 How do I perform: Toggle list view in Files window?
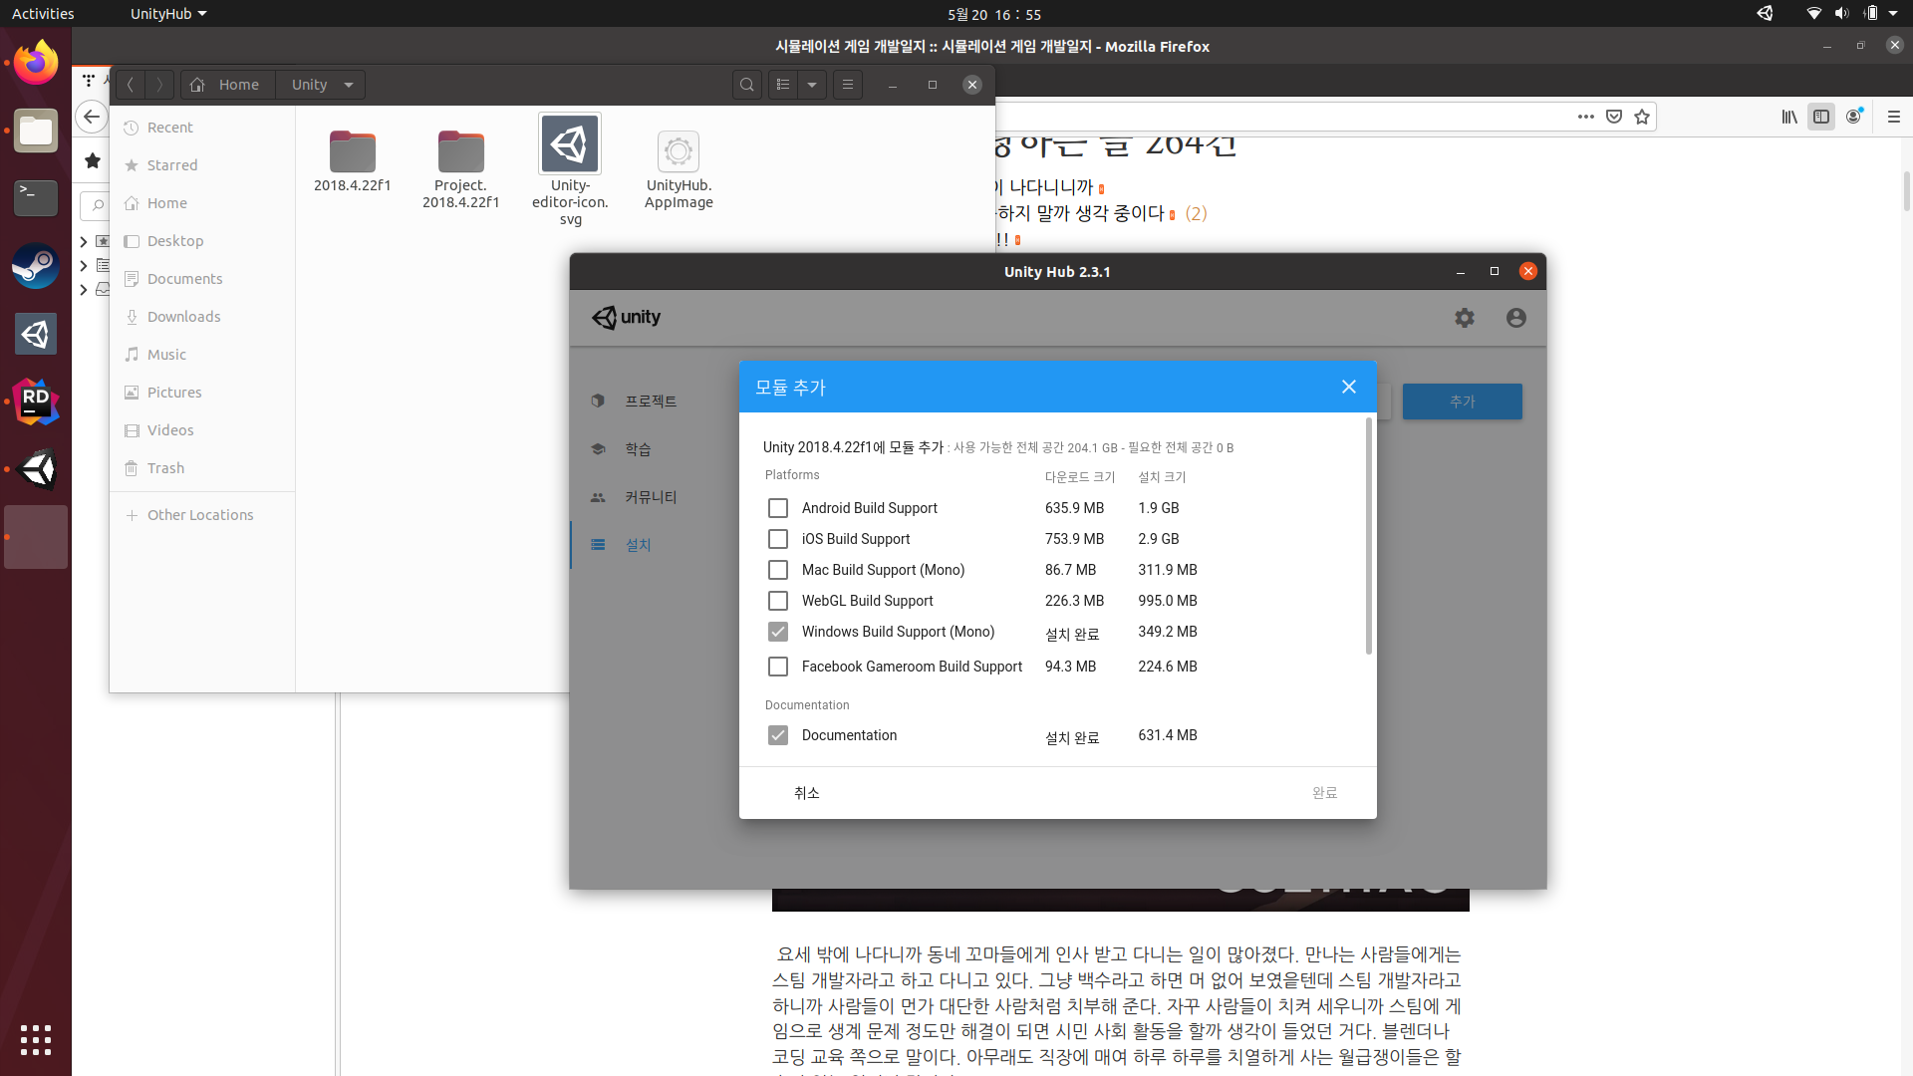(x=783, y=85)
